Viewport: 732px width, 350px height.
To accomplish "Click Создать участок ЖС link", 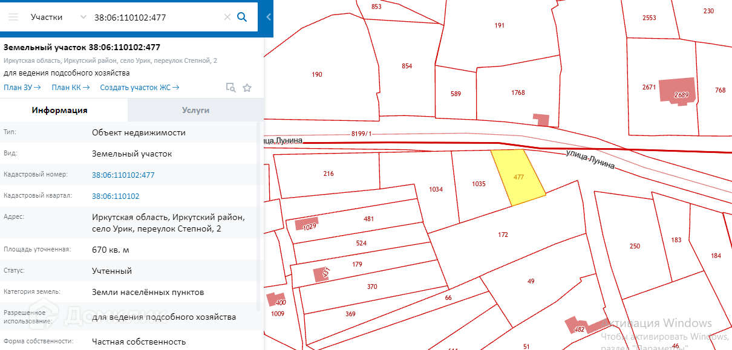I will pyautogui.click(x=139, y=88).
